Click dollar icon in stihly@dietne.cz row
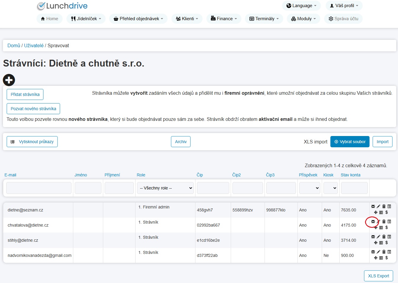This screenshot has width=398, height=283. click(x=386, y=243)
